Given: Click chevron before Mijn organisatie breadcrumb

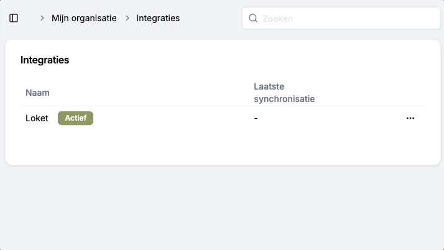Looking at the screenshot, I should pos(42,18).
